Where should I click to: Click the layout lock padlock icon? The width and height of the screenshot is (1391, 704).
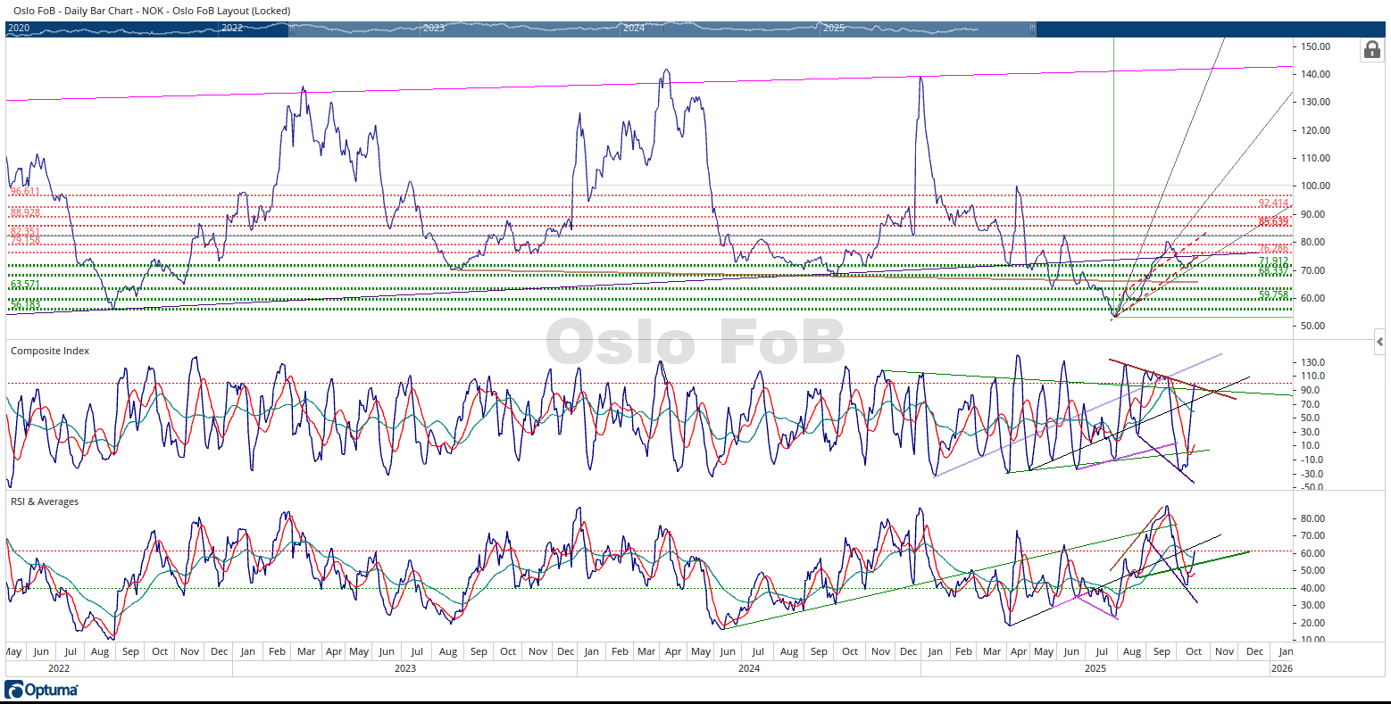click(x=1372, y=50)
